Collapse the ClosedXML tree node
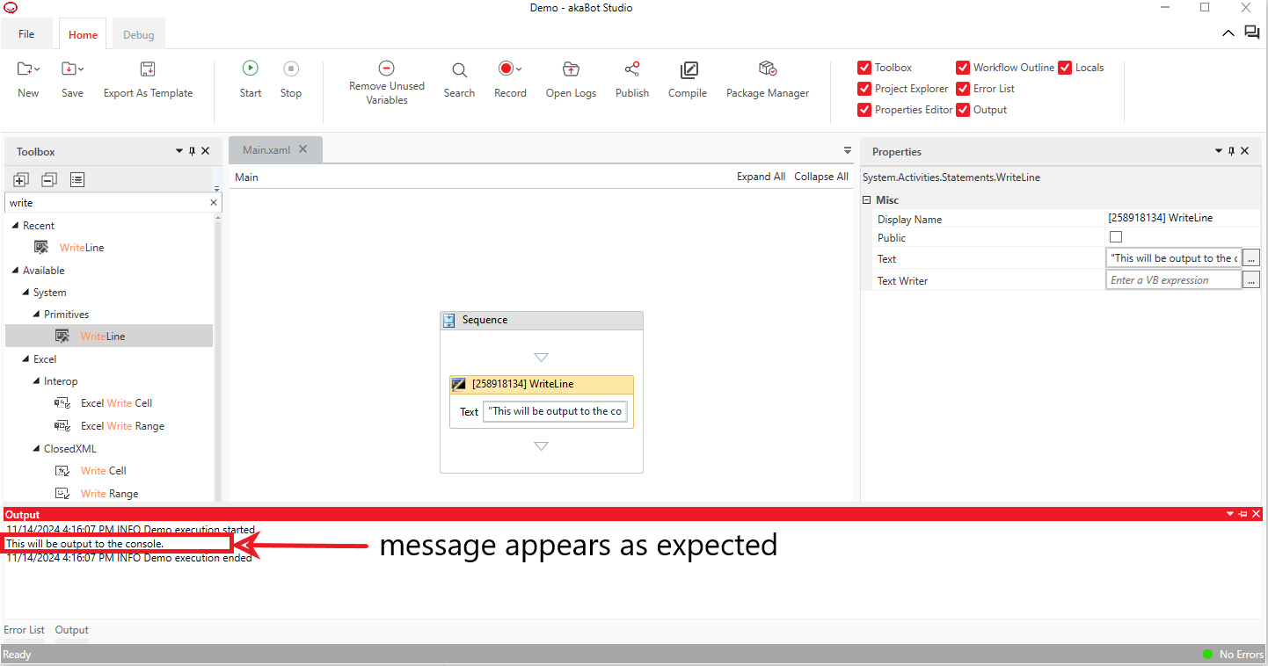 tap(36, 449)
